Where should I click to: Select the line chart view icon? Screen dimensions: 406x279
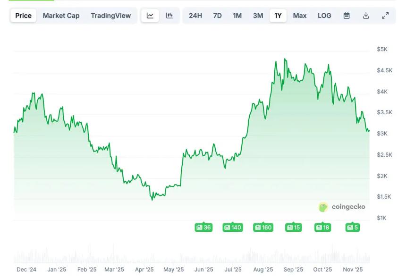pyautogui.click(x=150, y=16)
